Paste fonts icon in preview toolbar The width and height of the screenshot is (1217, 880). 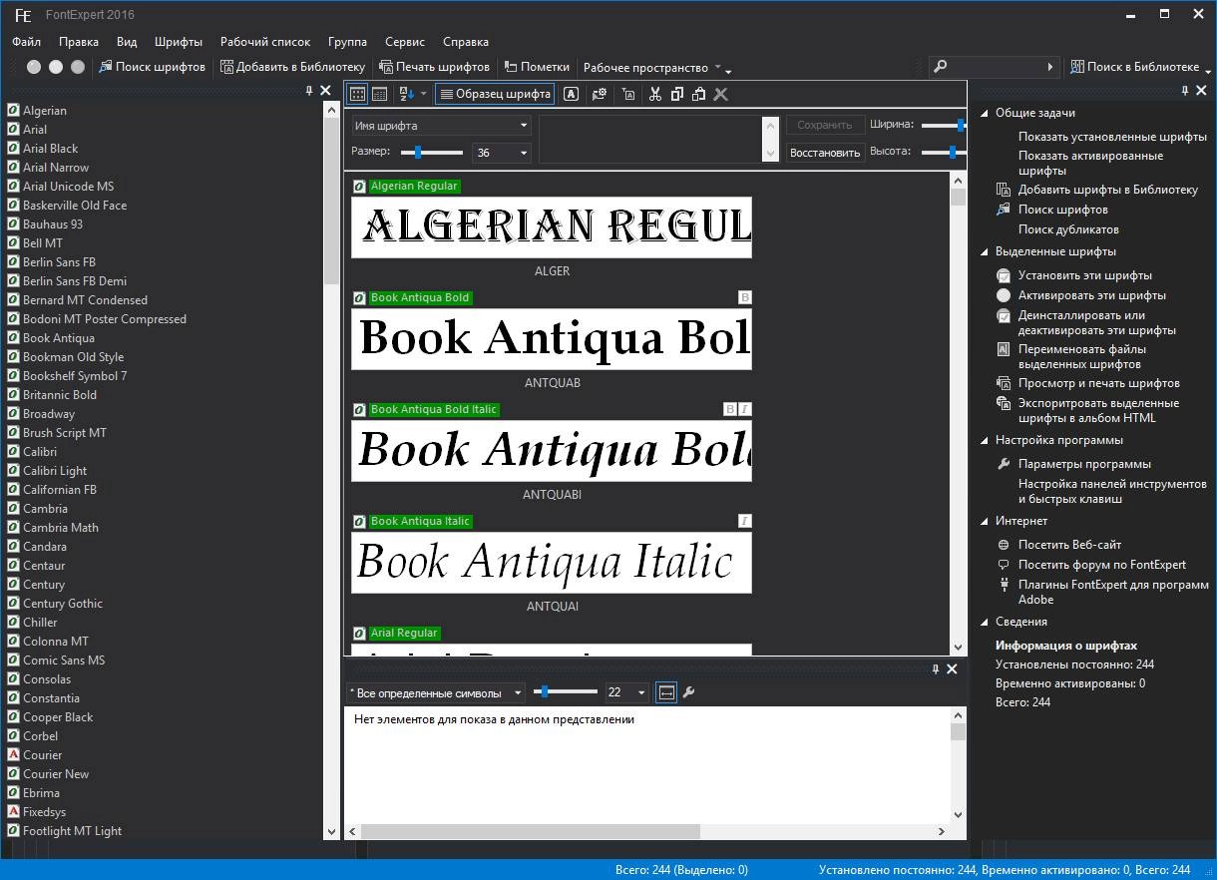point(699,94)
